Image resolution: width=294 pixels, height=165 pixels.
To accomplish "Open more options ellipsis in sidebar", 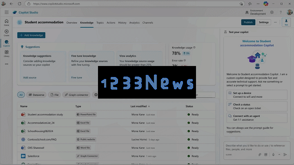I will pyautogui.click(x=7, y=64).
